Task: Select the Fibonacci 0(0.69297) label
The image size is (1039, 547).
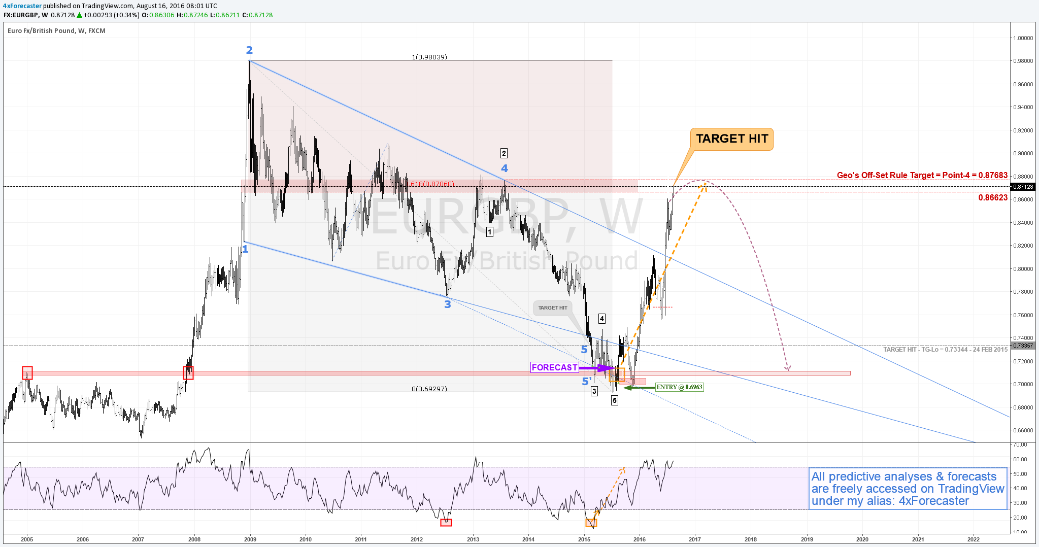Action: pos(429,389)
